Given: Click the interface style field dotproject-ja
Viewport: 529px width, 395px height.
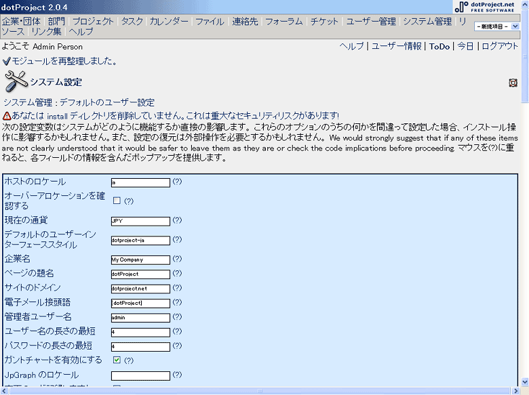Looking at the screenshot, I should 140,241.
